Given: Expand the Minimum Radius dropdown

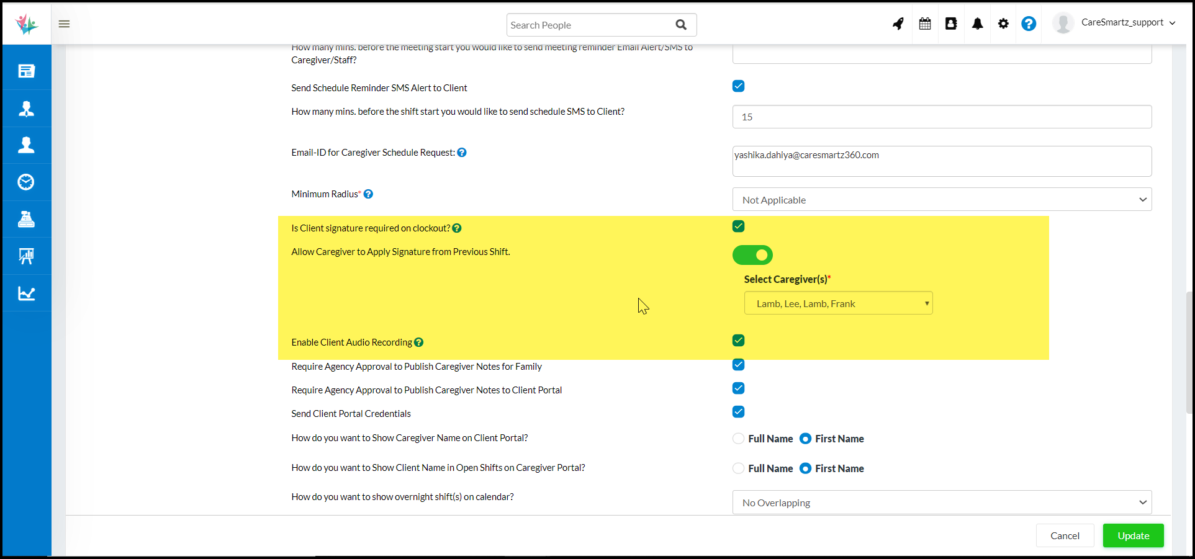Looking at the screenshot, I should (941, 200).
